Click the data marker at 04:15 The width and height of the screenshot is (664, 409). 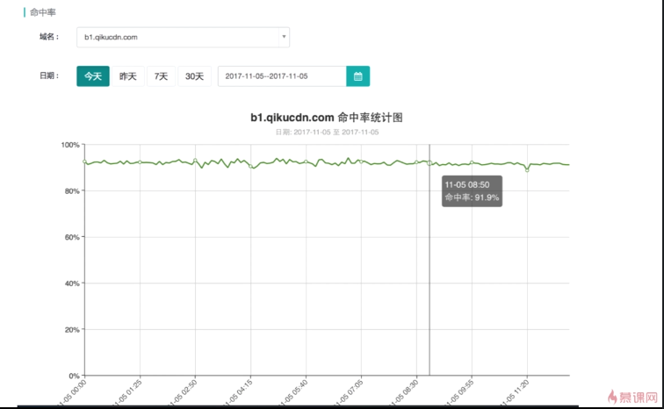(x=251, y=167)
